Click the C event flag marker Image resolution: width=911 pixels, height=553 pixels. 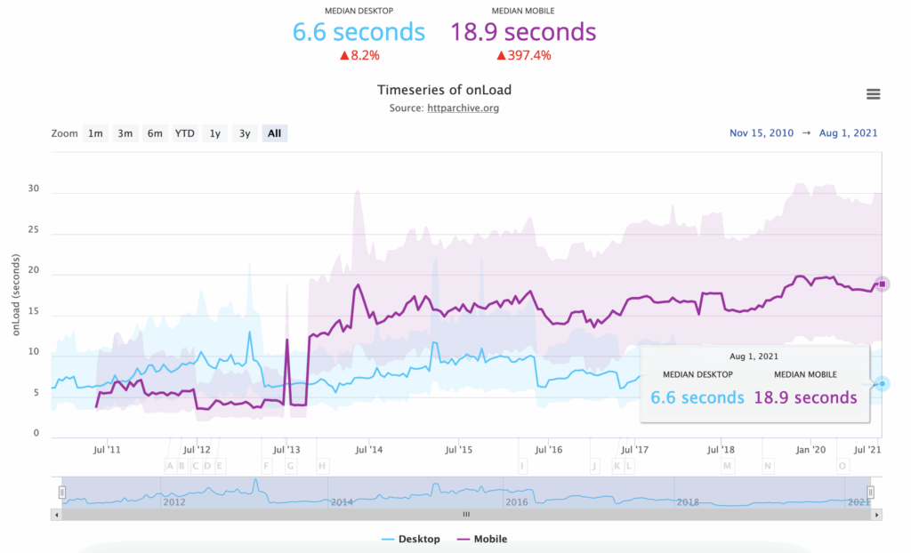[x=196, y=466]
